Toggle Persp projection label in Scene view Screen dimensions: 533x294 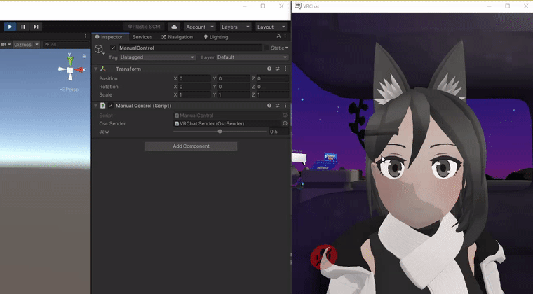[x=69, y=90]
